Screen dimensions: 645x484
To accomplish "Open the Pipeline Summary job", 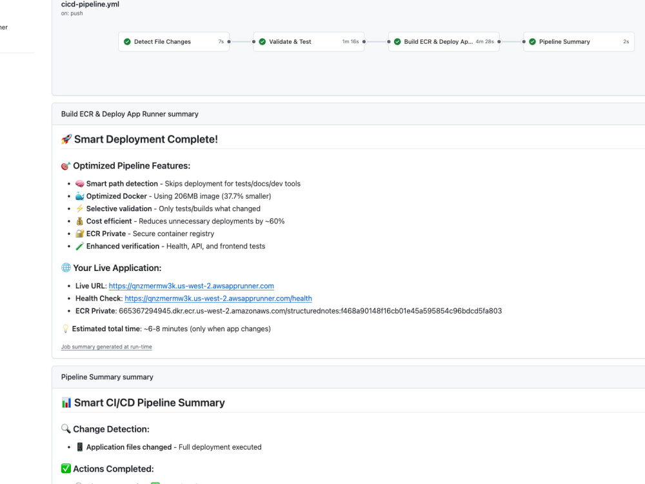I will [579, 41].
